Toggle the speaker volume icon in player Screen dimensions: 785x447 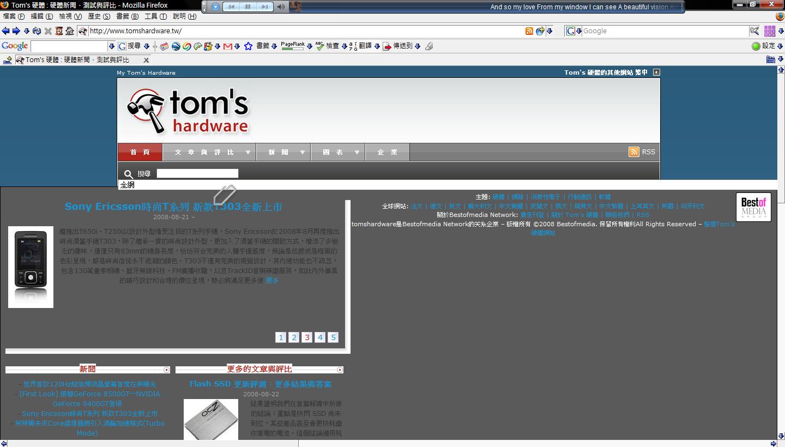click(281, 7)
